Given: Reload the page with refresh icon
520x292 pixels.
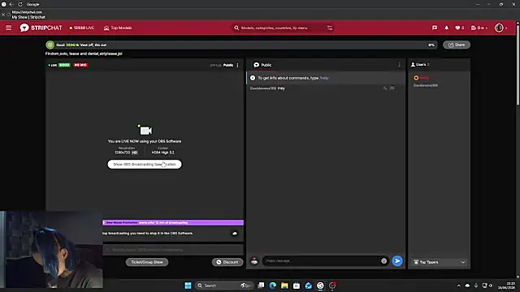Looking at the screenshot, I should [20, 4].
